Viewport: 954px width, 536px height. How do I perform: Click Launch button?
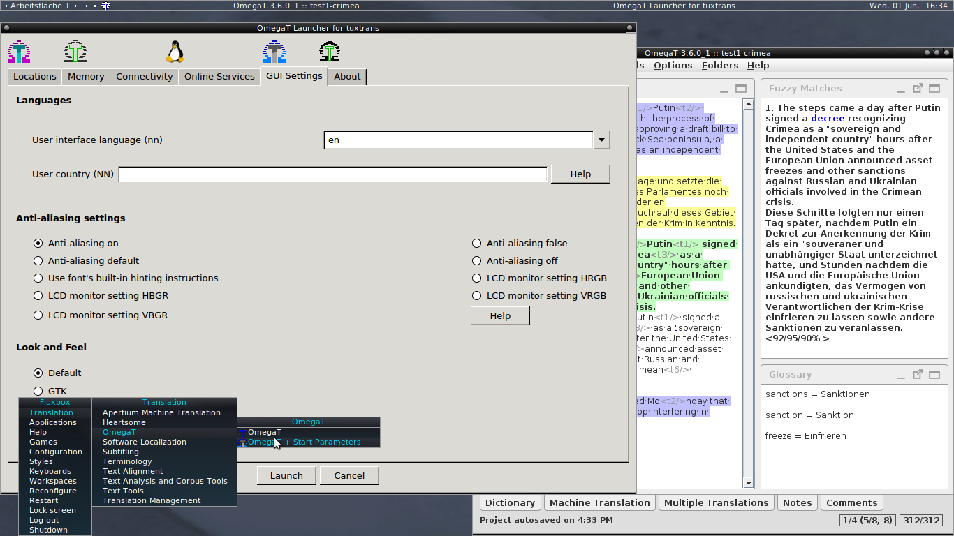[x=286, y=476]
